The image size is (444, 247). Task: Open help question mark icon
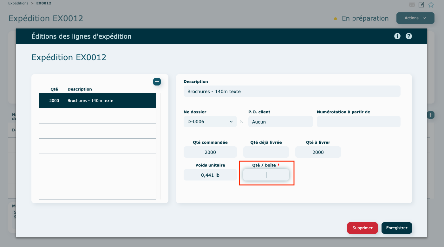(x=409, y=36)
